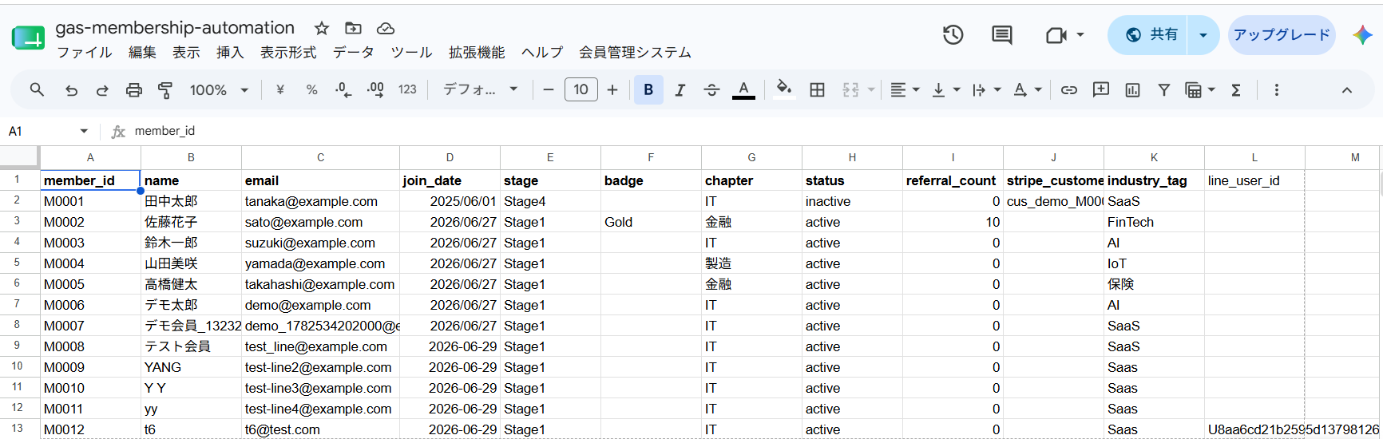Open the comments panel icon
This screenshot has width=1383, height=439.
point(1001,35)
